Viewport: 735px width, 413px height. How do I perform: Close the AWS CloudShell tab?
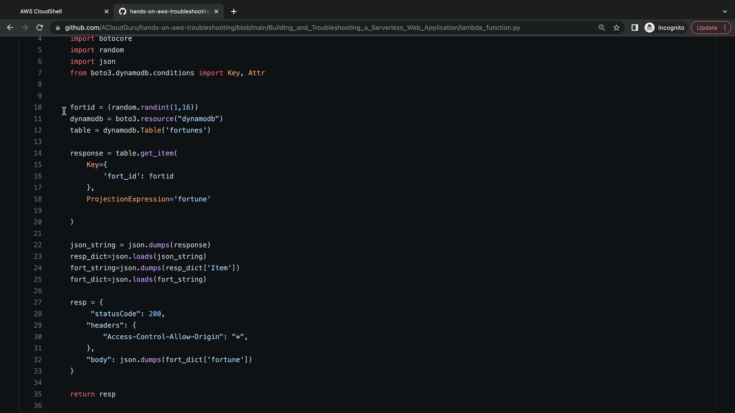click(106, 11)
